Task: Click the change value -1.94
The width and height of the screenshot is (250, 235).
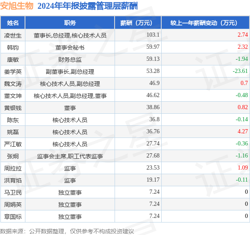Action: point(242,59)
